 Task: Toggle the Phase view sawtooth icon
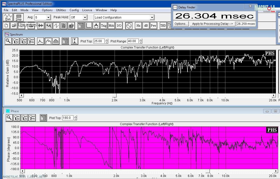point(56,26)
